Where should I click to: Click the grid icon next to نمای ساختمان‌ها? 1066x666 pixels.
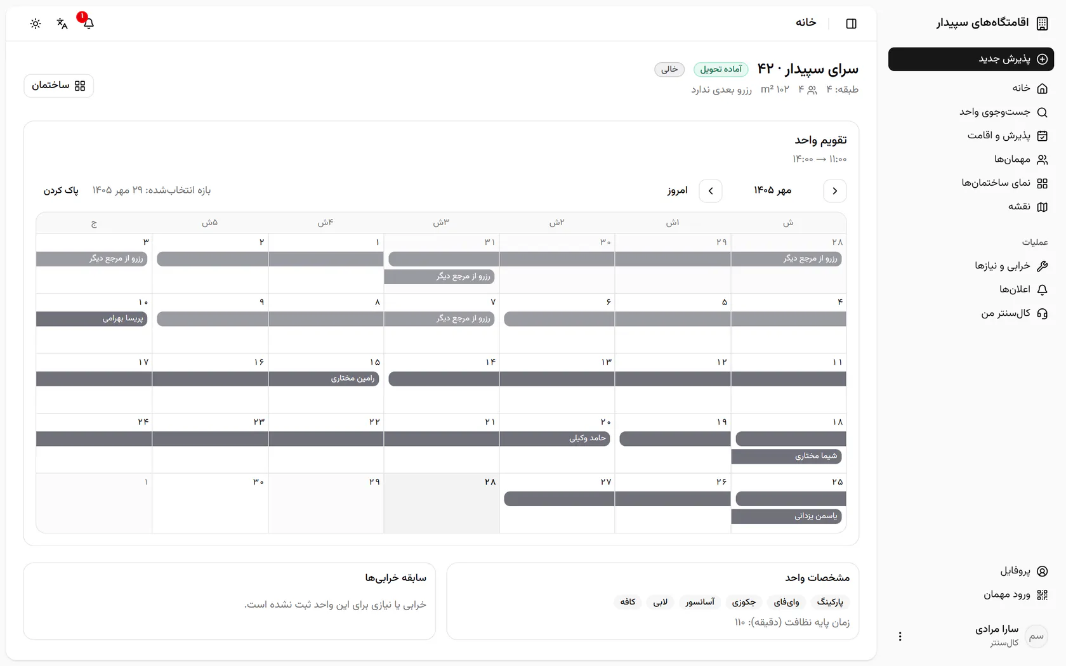point(1042,183)
